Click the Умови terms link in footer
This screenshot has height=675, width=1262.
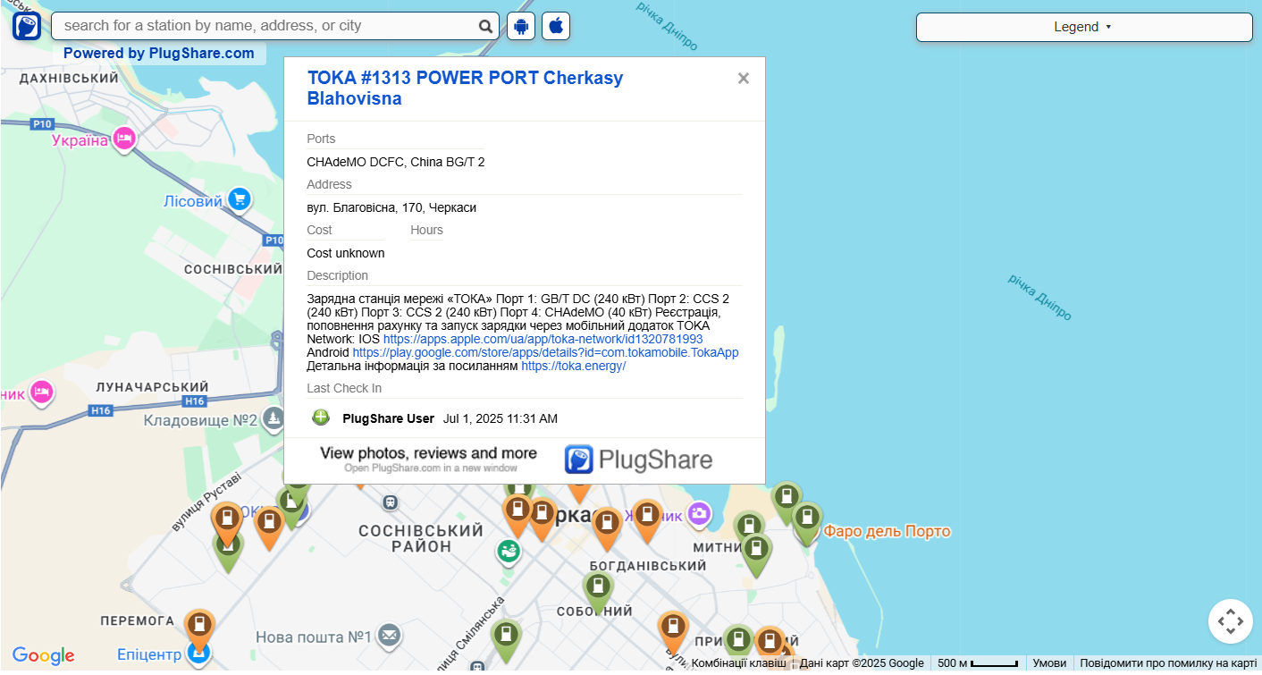pos(1049,663)
